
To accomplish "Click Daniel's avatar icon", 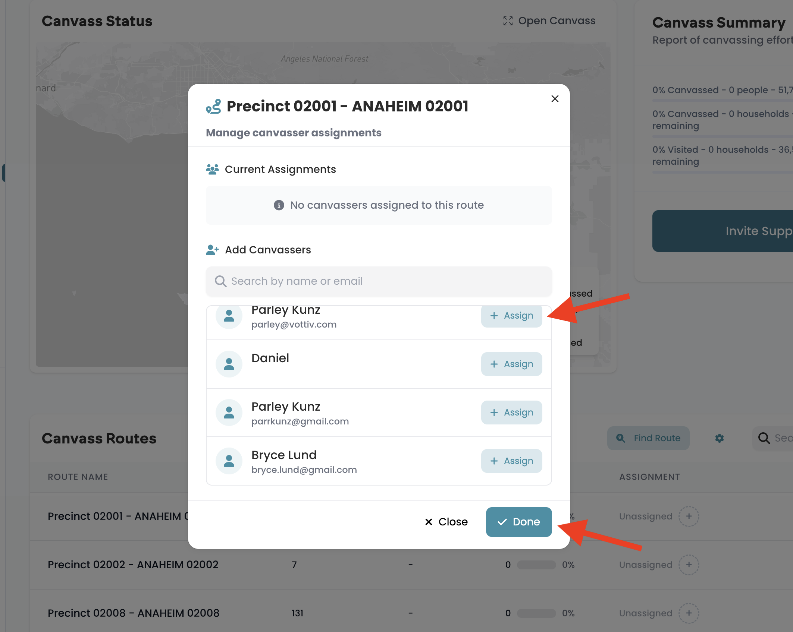I will tap(229, 364).
